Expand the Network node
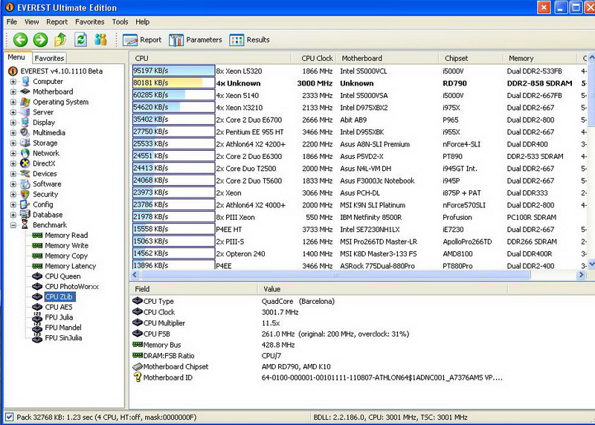 [x=13, y=153]
